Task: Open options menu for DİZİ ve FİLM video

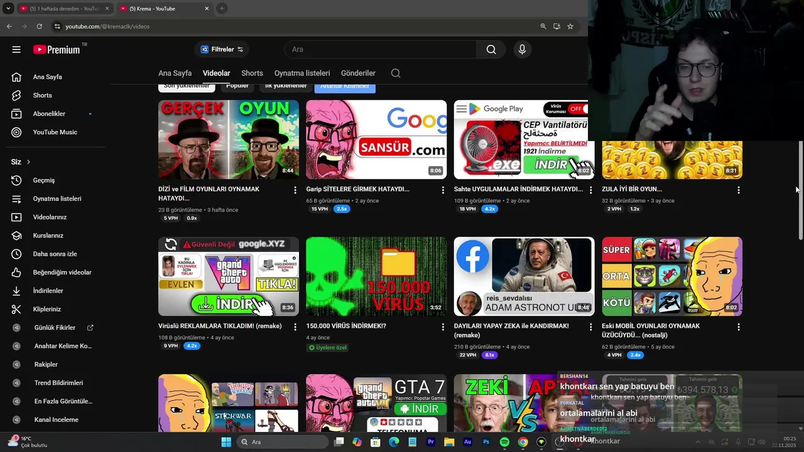Action: (295, 190)
